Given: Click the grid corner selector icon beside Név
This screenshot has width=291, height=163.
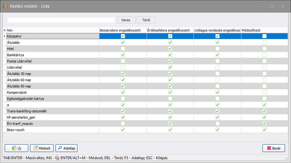Looking at the screenshot, I should pyautogui.click(x=5, y=30).
